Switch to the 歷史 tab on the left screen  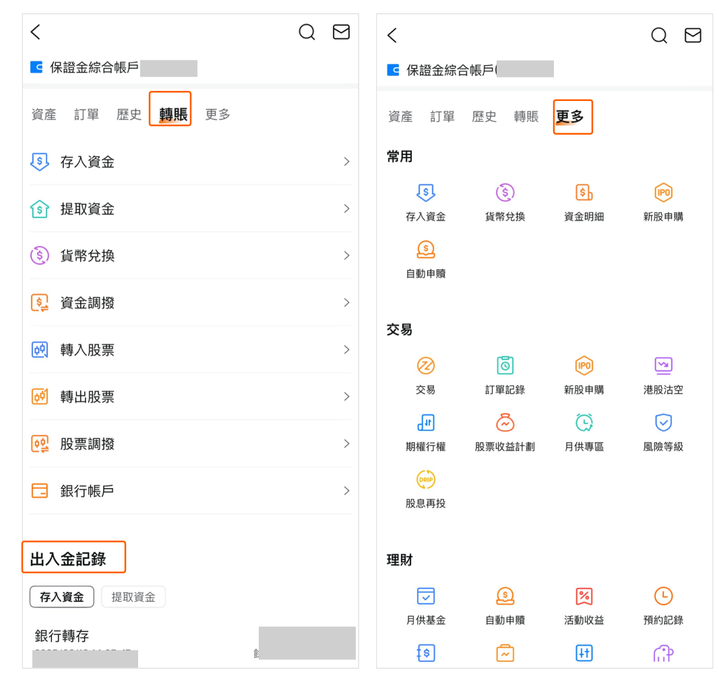point(129,115)
